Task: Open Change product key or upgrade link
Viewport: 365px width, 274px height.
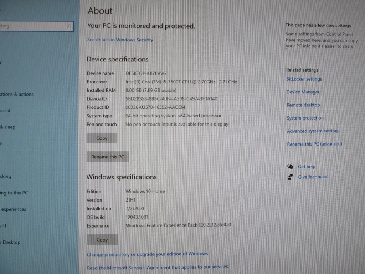Action: pyautogui.click(x=147, y=254)
